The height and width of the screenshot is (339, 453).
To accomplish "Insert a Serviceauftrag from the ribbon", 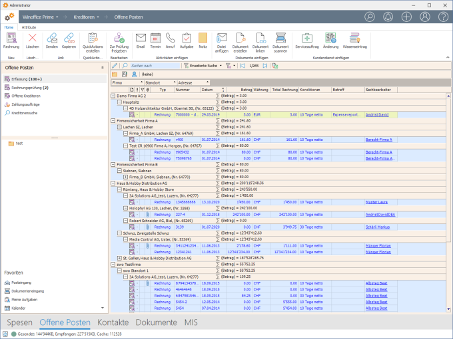I will 306,39.
